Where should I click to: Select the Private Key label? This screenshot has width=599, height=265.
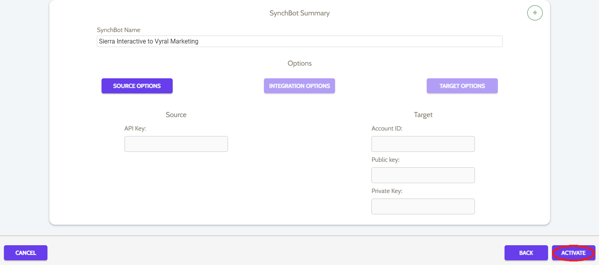[387, 191]
